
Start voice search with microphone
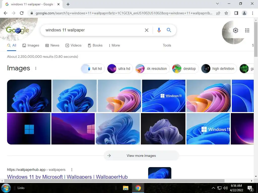[159, 30]
